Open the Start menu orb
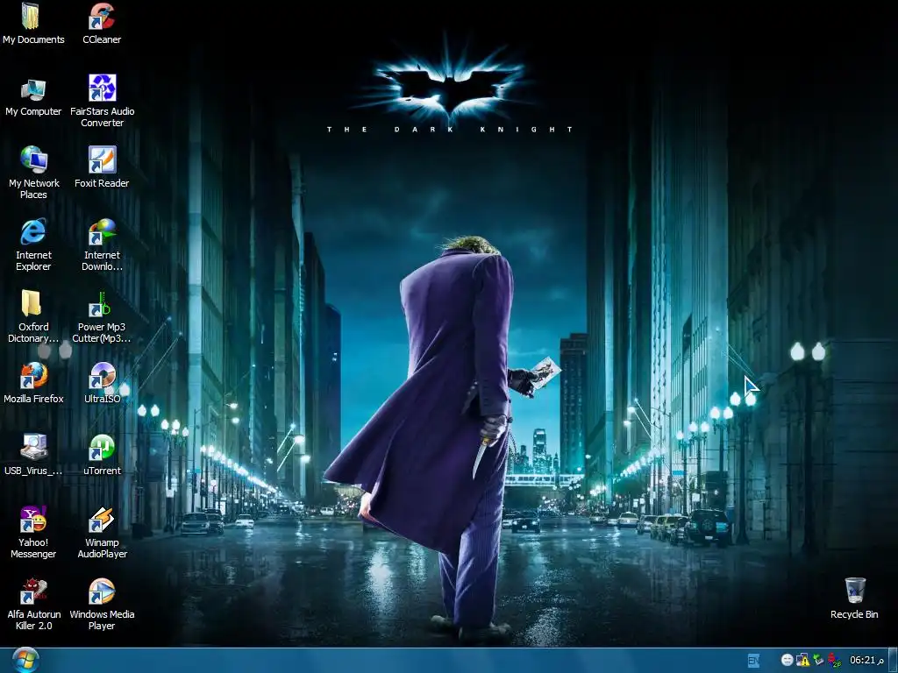 coord(25,660)
